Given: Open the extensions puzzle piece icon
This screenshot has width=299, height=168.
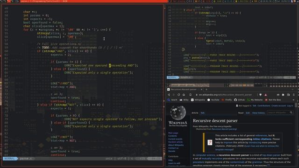Looking at the screenshot, I should [x=283, y=95].
